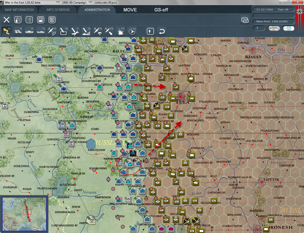Select the black unit counter near Orel
Screen dimensions: 304x233
(x=133, y=153)
